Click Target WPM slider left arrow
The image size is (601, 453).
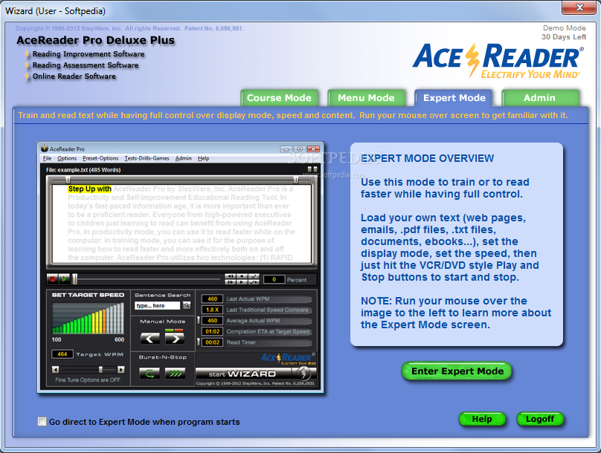pos(56,370)
